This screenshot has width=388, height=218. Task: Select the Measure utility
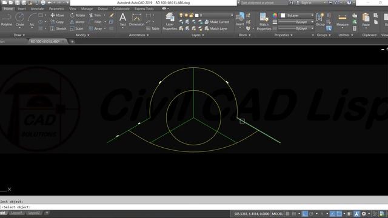point(343,20)
